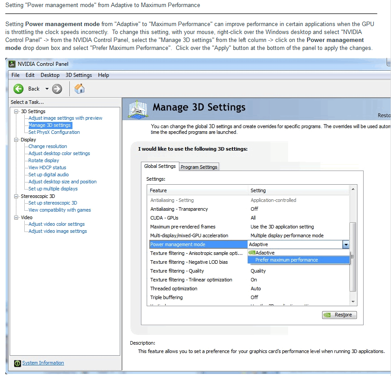Open Adjust desktop size and position
Image resolution: width=391 pixels, height=376 pixels.
pos(62,182)
